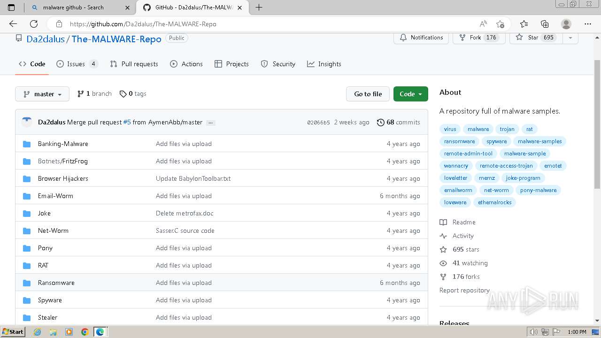Click Sasser.C source code commit message

pos(185,230)
